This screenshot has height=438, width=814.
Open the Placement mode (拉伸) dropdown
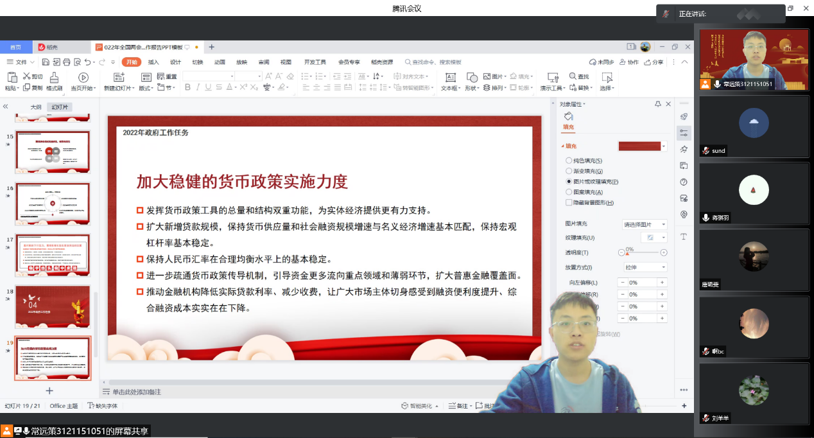pyautogui.click(x=645, y=267)
